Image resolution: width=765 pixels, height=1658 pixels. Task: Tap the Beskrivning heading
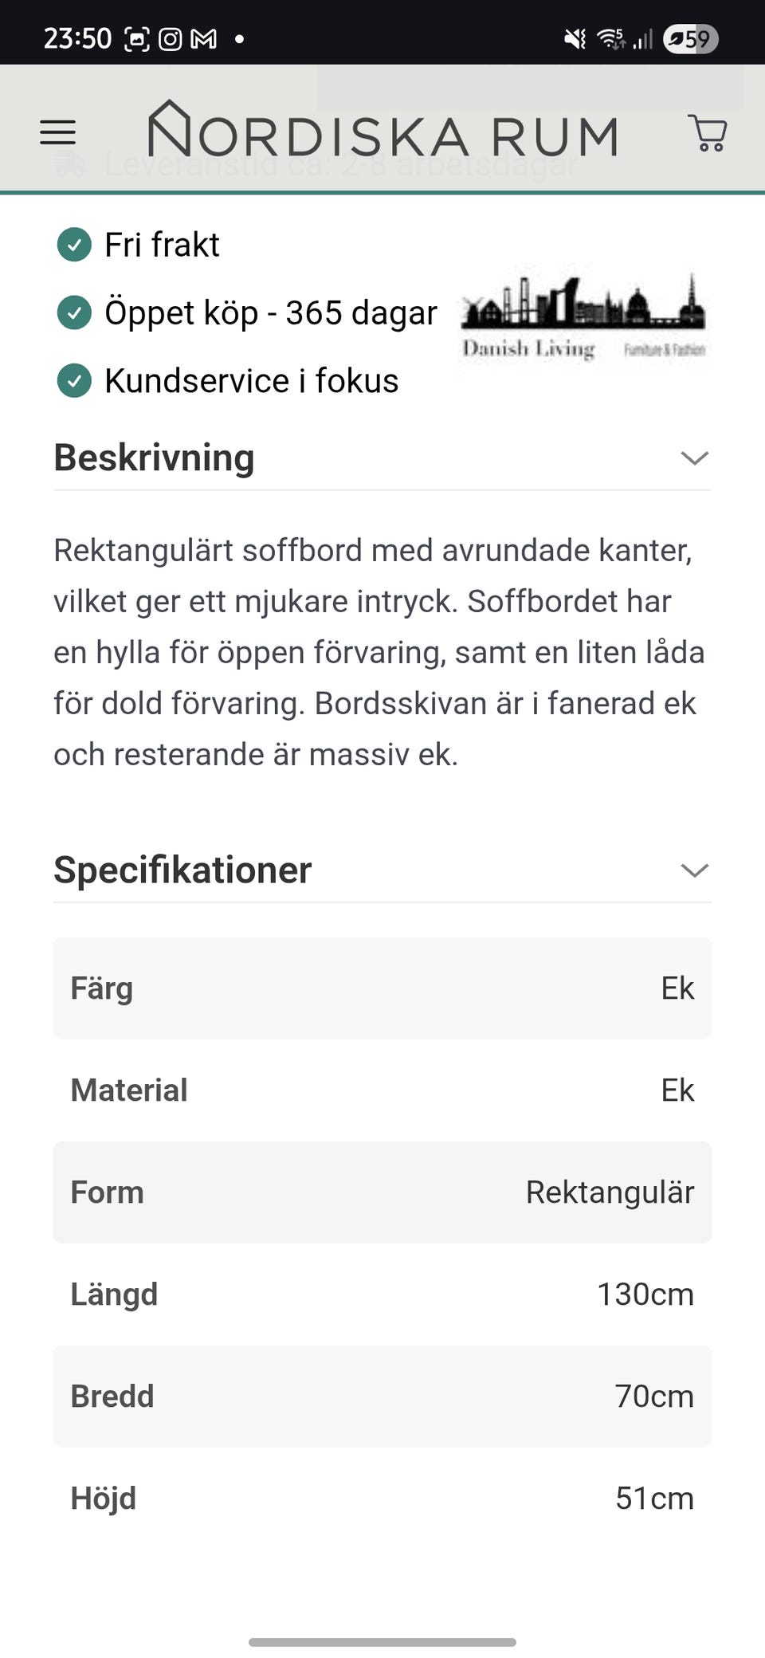pyautogui.click(x=155, y=458)
